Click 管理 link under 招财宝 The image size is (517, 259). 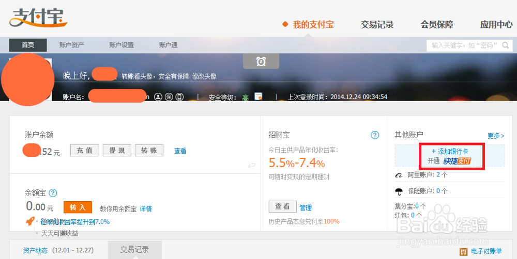tap(306, 208)
